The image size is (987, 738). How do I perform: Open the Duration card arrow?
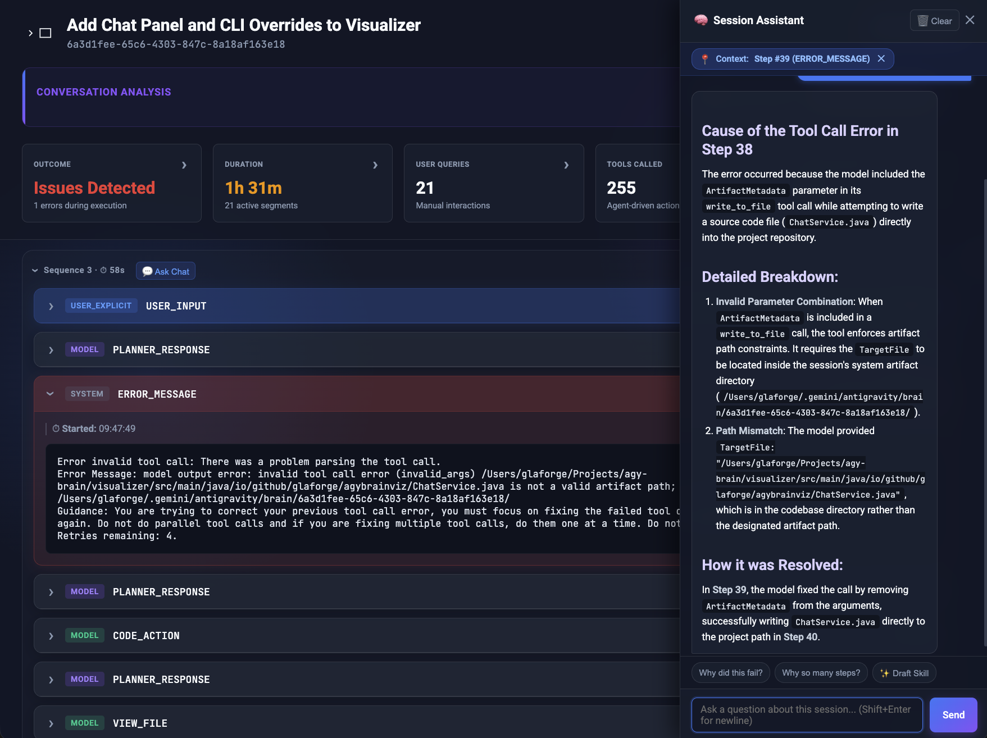pos(375,165)
